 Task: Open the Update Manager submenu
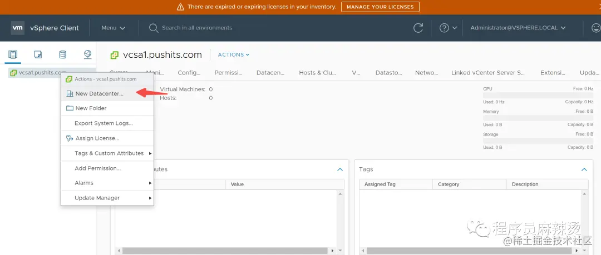107,198
